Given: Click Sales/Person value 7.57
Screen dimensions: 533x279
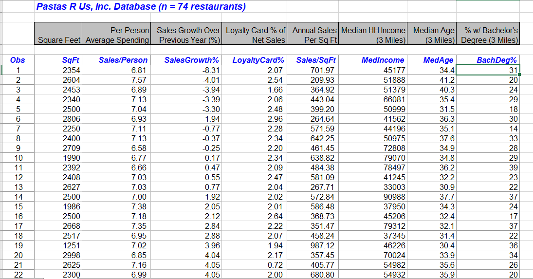Looking at the screenshot, I should [x=116, y=80].
